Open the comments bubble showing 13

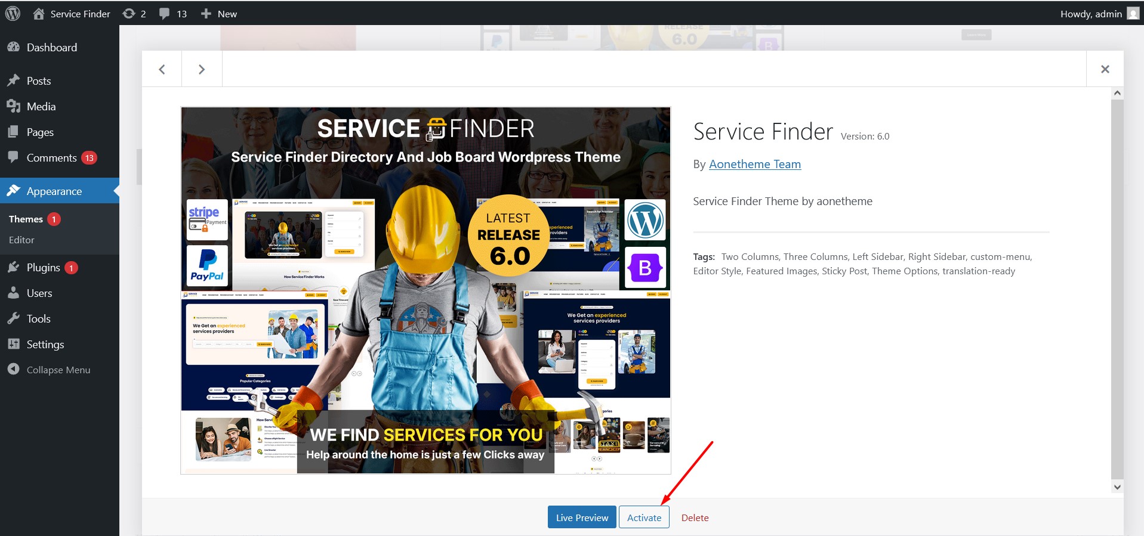172,13
